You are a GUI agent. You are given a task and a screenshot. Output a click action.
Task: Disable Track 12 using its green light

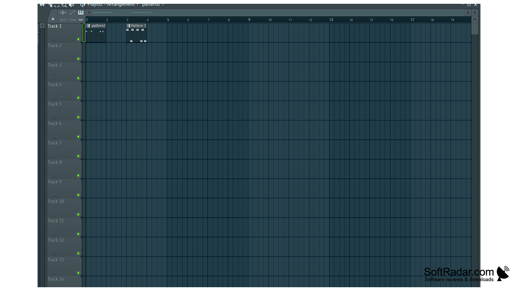coord(79,253)
